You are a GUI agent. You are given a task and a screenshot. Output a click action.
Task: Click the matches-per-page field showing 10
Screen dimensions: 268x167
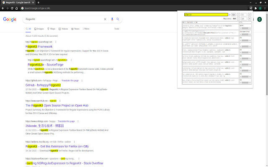(244, 19)
